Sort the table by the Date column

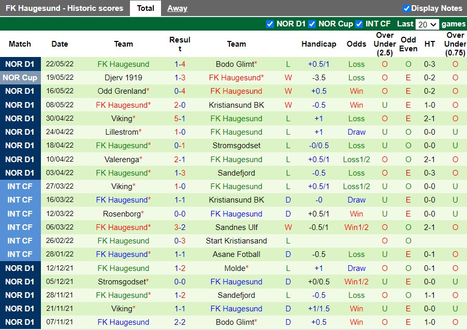click(60, 44)
